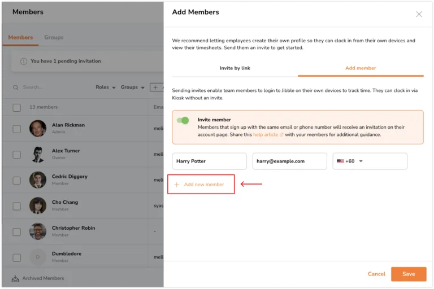Tick the select-all 13 members checkbox
This screenshot has height=289, width=434.
click(16, 108)
